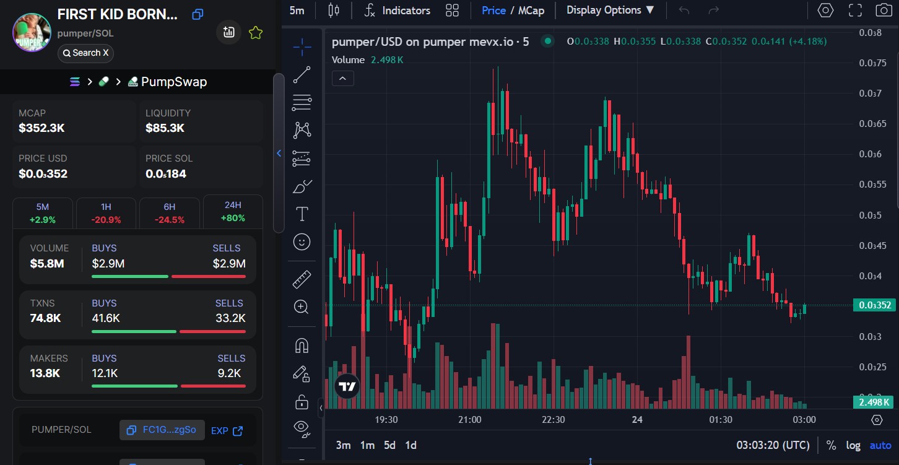Viewport: 899px width, 465px height.
Task: Open chart settings hexagon icon
Action: click(x=825, y=10)
